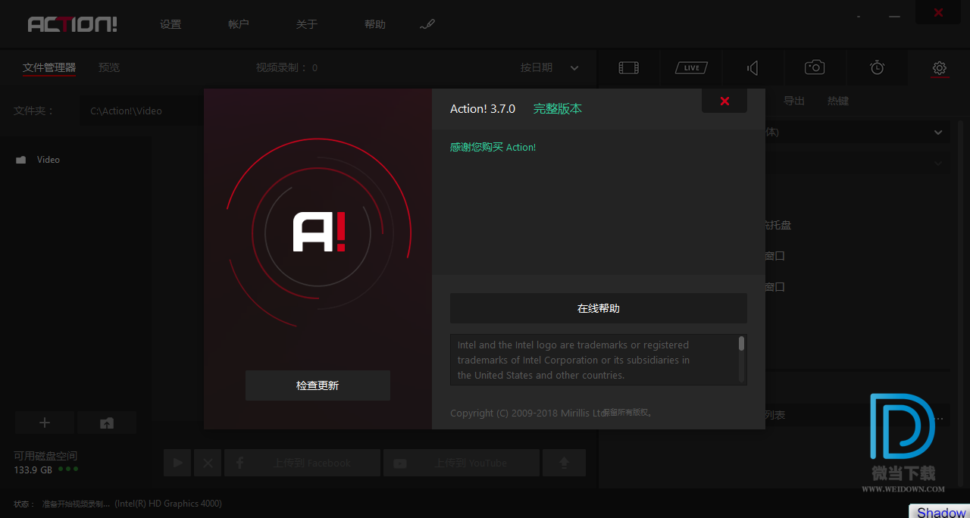Switch to the 文件管理器 tab
This screenshot has width=970, height=518.
(49, 67)
